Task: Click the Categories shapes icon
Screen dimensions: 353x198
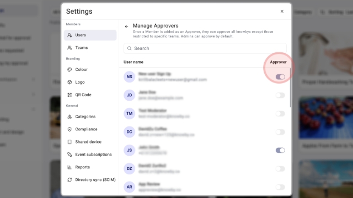Action: click(69, 117)
